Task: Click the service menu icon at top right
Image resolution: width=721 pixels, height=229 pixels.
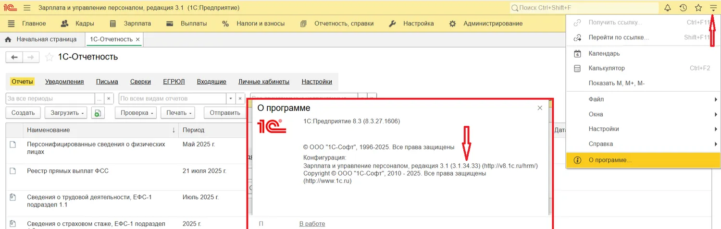Action: (x=713, y=8)
